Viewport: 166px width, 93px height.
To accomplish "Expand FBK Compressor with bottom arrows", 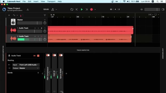I will 48,91.
